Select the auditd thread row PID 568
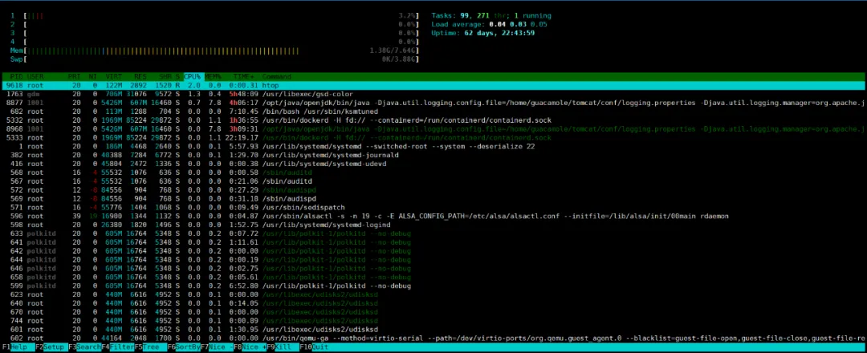The height and width of the screenshot is (353, 867). tap(433, 173)
